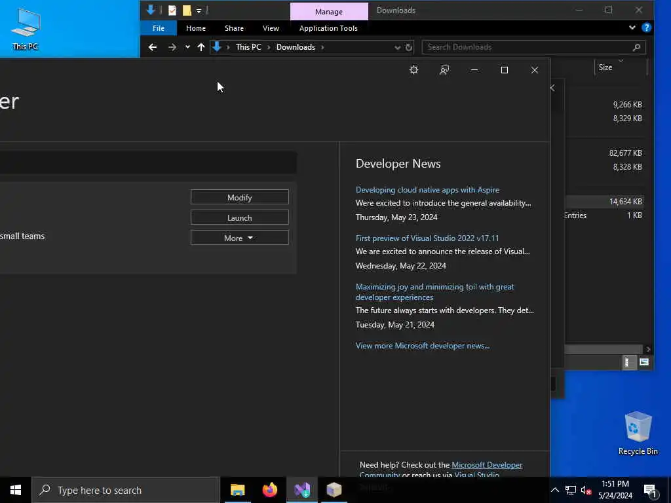This screenshot has height=503, width=671.
Task: Open 'First preview of Visual Studio 2022 v17.11' link
Action: pos(427,238)
